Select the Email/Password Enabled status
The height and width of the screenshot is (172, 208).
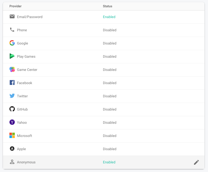pos(109,17)
